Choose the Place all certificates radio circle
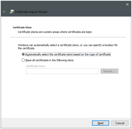 pyautogui.click(x=23, y=60)
